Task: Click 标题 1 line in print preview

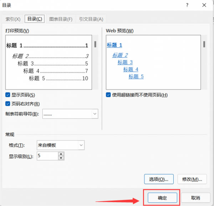Action: tap(47, 46)
